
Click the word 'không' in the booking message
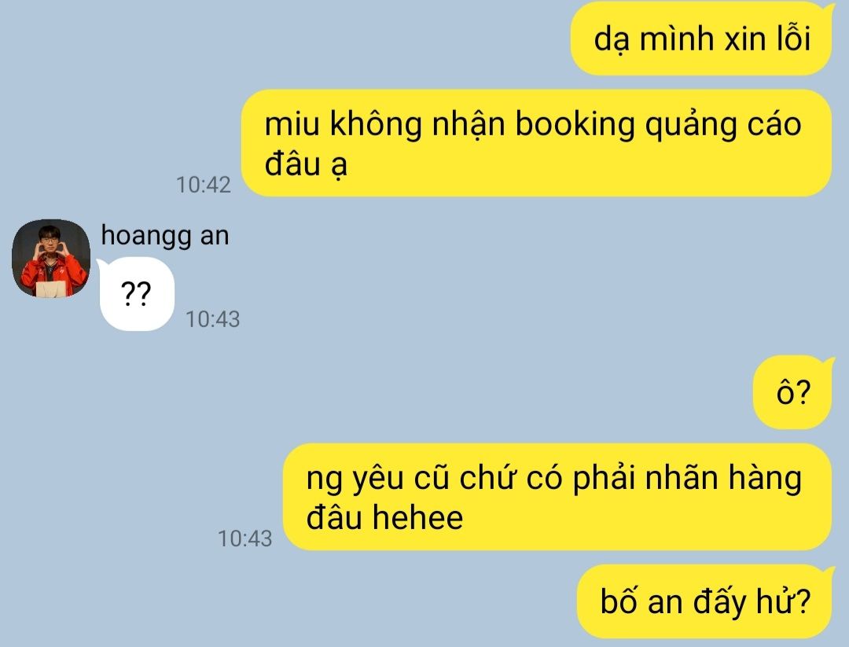pos(376,124)
